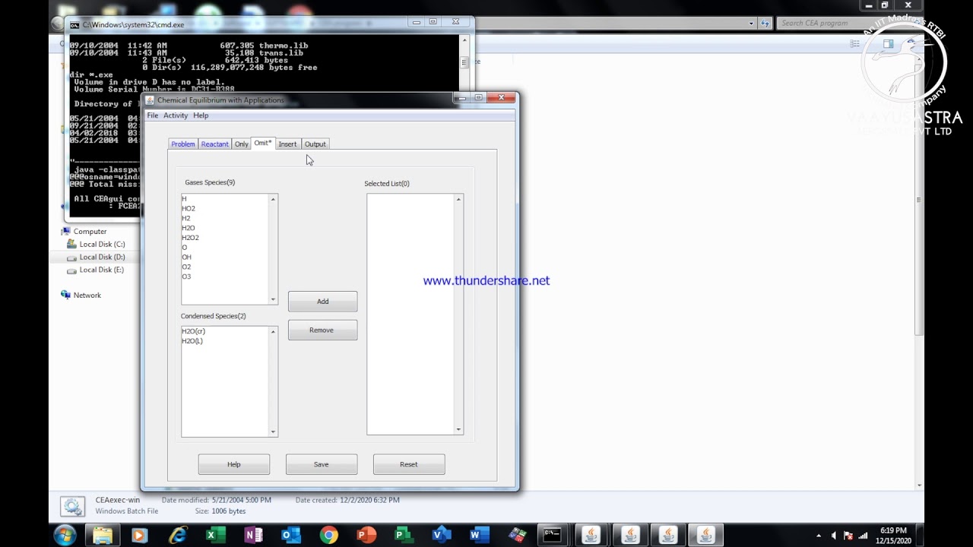Select O3 in Gases Species list
This screenshot has height=547, width=973.
pyautogui.click(x=225, y=277)
